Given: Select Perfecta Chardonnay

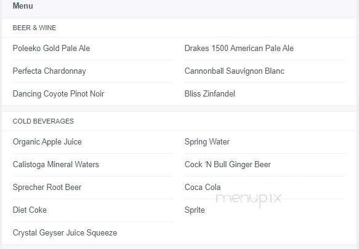Looking at the screenshot, I should coord(49,71).
